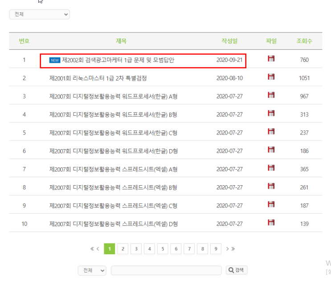Go to page 5
Screen dimensions: 331x293
coord(163,249)
